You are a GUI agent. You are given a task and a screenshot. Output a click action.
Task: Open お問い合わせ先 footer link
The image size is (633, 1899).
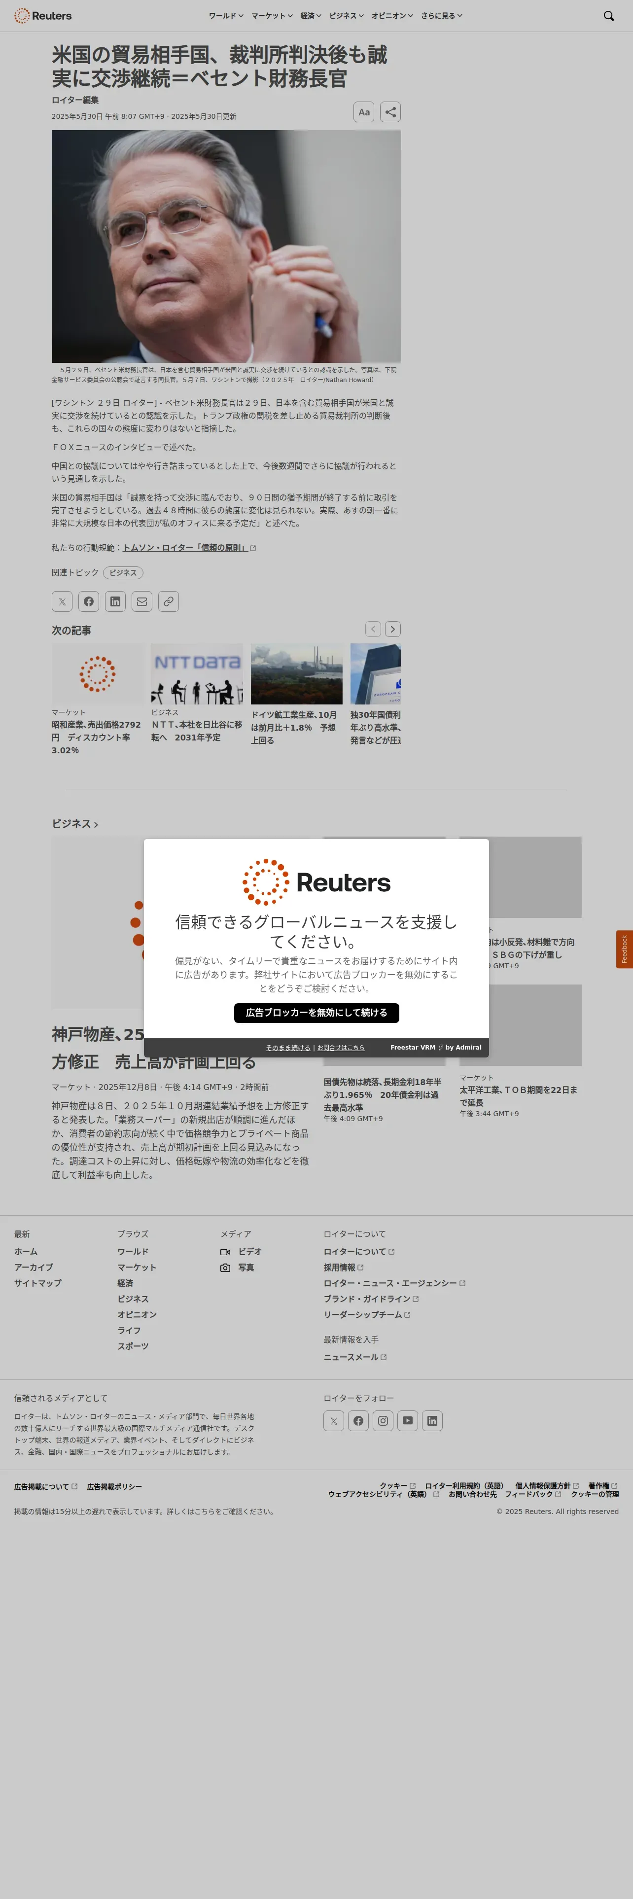(472, 1494)
